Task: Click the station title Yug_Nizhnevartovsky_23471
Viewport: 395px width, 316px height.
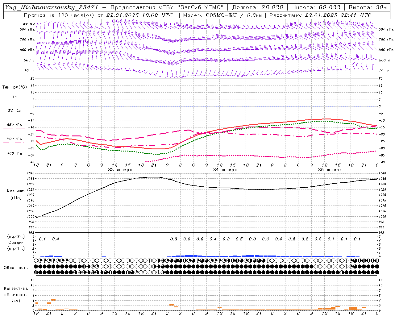Action: pyautogui.click(x=52, y=7)
